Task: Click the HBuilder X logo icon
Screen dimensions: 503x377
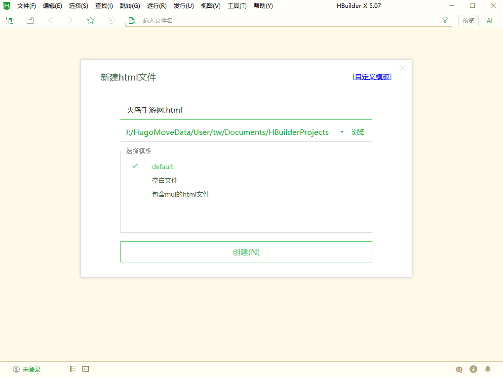Action: [6, 6]
